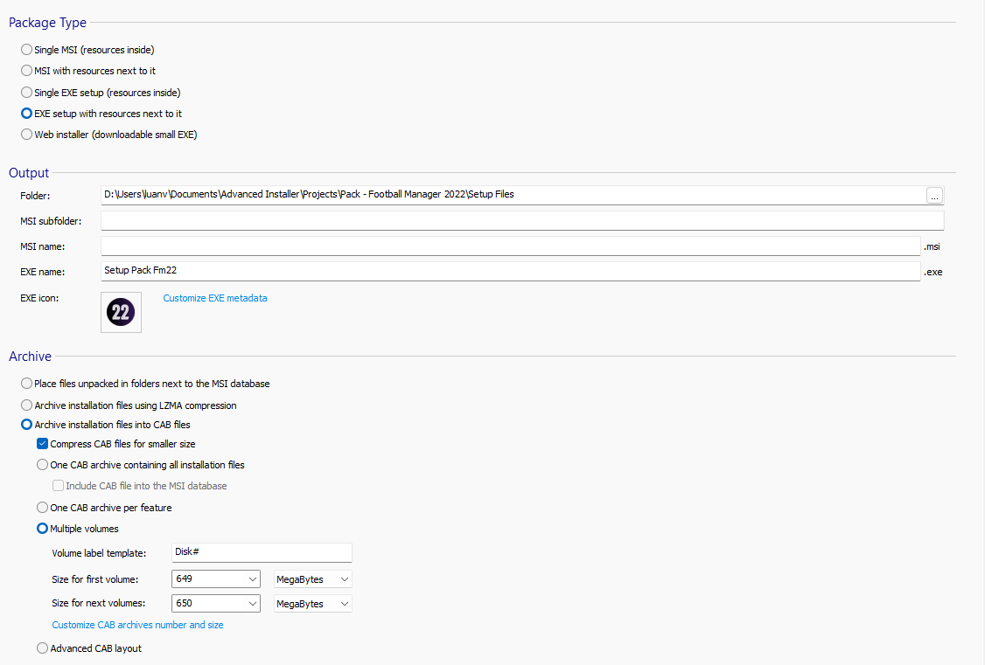
Task: Select Place files unpacked in folders option
Action: click(26, 384)
